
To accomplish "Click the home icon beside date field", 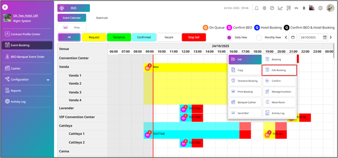I will coord(292,37).
